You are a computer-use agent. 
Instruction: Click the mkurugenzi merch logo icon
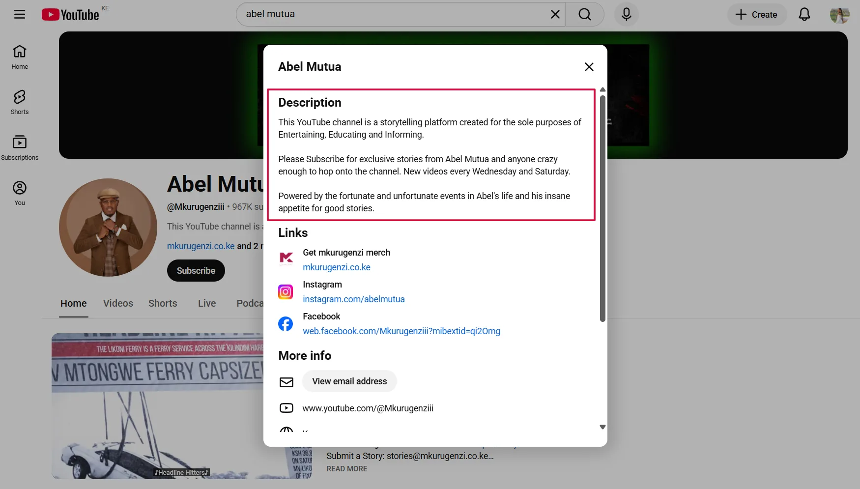pos(286,259)
